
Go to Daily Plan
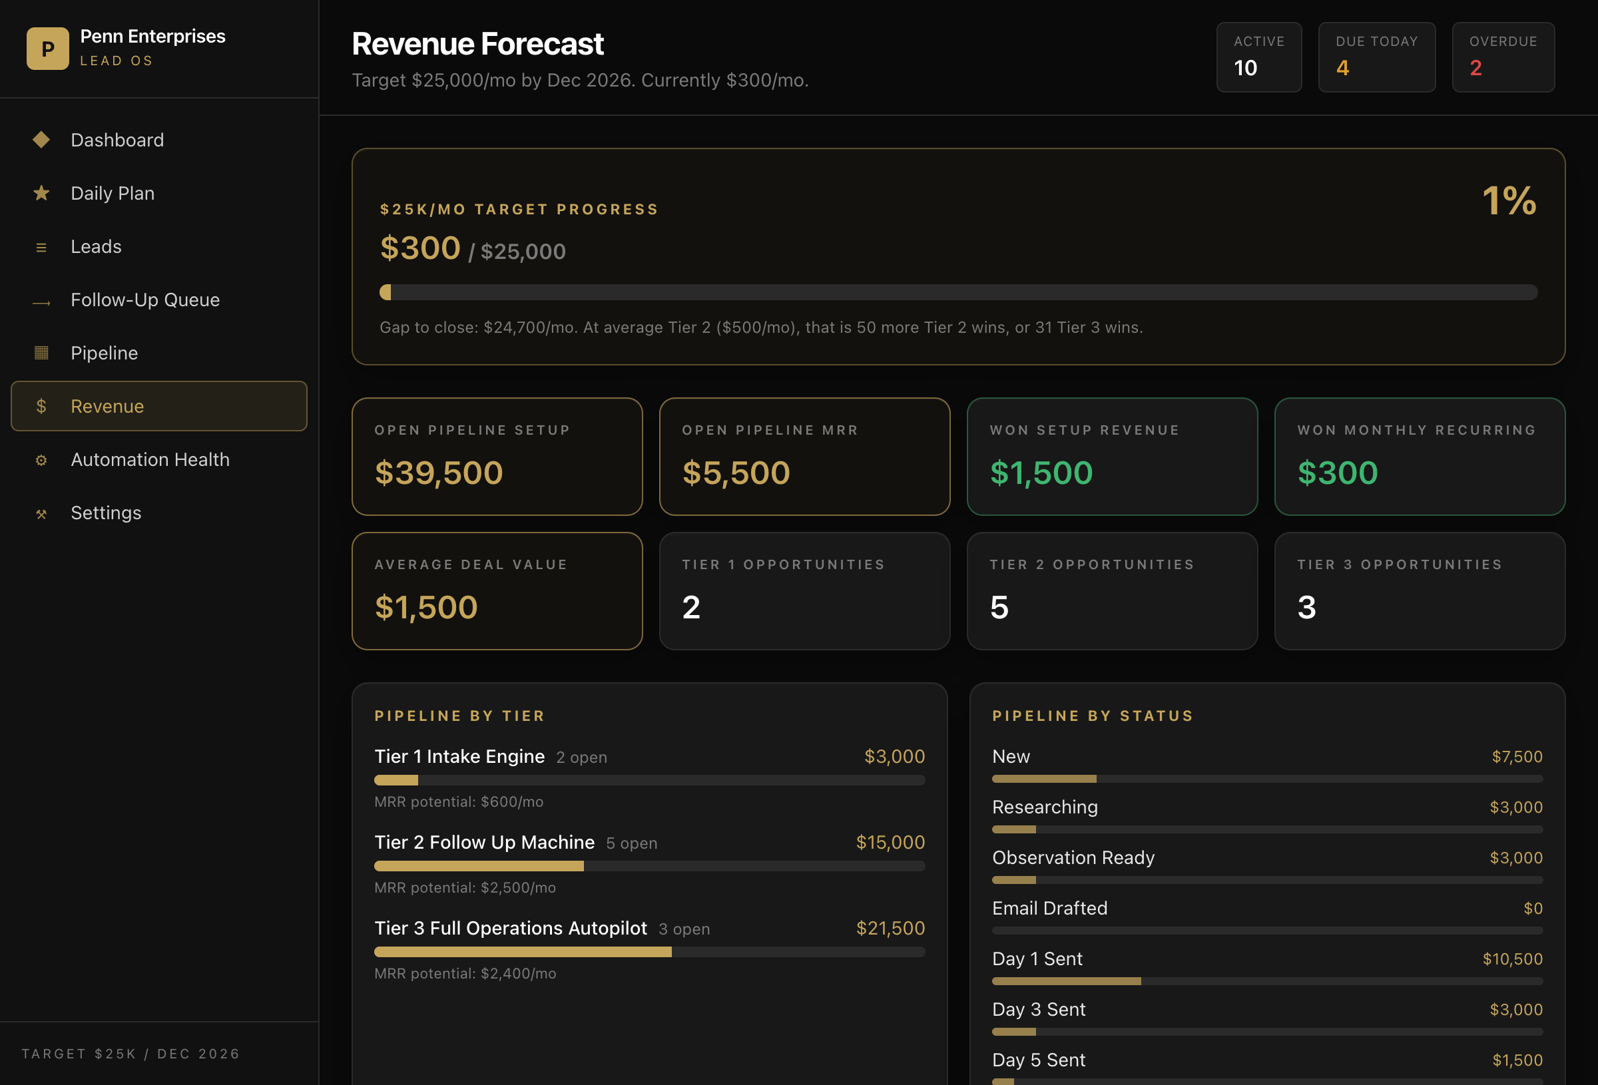pyautogui.click(x=159, y=193)
